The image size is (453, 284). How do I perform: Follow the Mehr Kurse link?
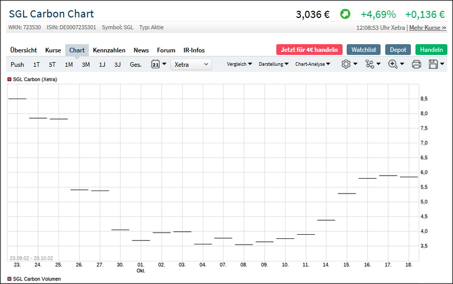pyautogui.click(x=427, y=28)
